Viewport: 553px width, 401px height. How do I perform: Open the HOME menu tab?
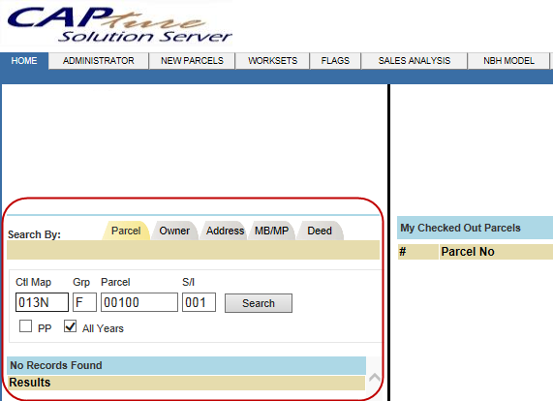coord(24,61)
